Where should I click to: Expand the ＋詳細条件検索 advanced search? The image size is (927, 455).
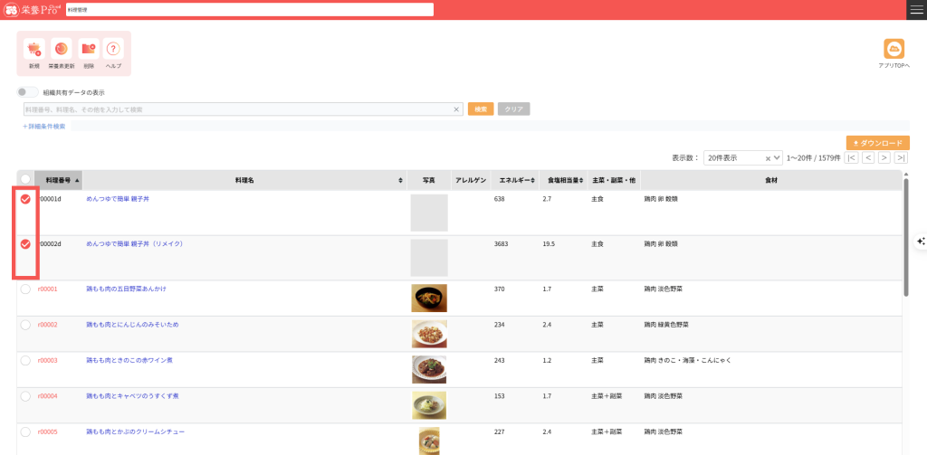(44, 127)
